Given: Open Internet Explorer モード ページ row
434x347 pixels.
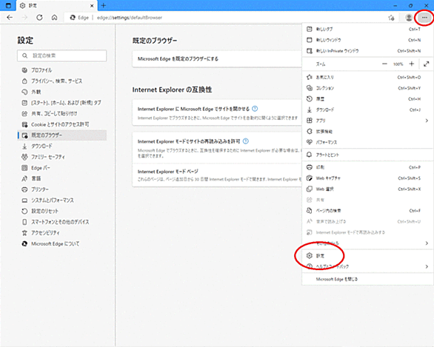Looking at the screenshot, I should 217,175.
